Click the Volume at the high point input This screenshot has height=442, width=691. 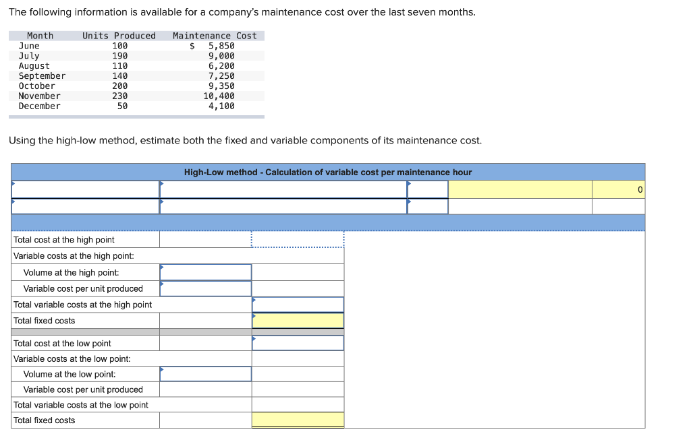(205, 272)
